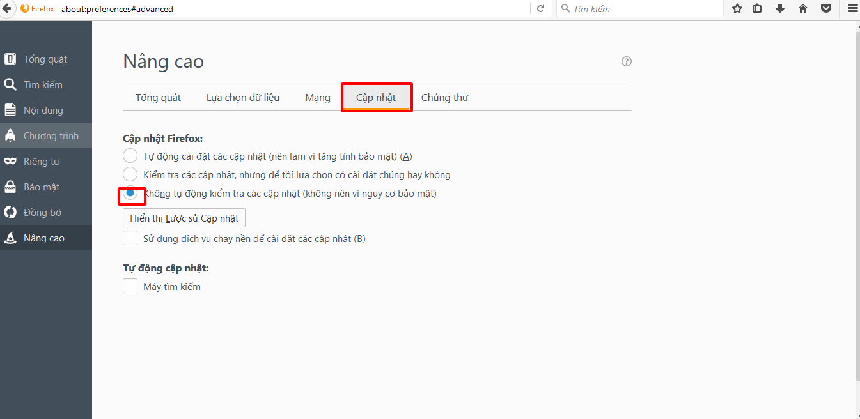
Task: Switch to the Mạng tab
Action: 318,98
